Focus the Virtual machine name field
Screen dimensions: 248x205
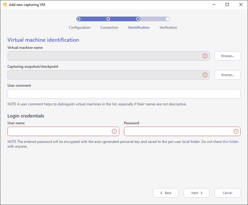pyautogui.click(x=109, y=56)
